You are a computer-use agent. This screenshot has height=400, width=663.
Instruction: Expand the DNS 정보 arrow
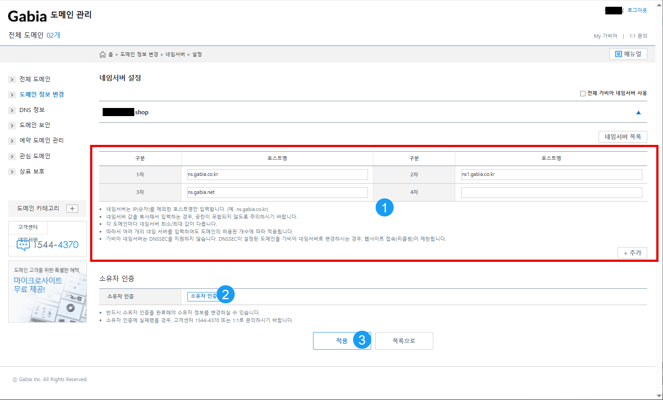[12, 110]
